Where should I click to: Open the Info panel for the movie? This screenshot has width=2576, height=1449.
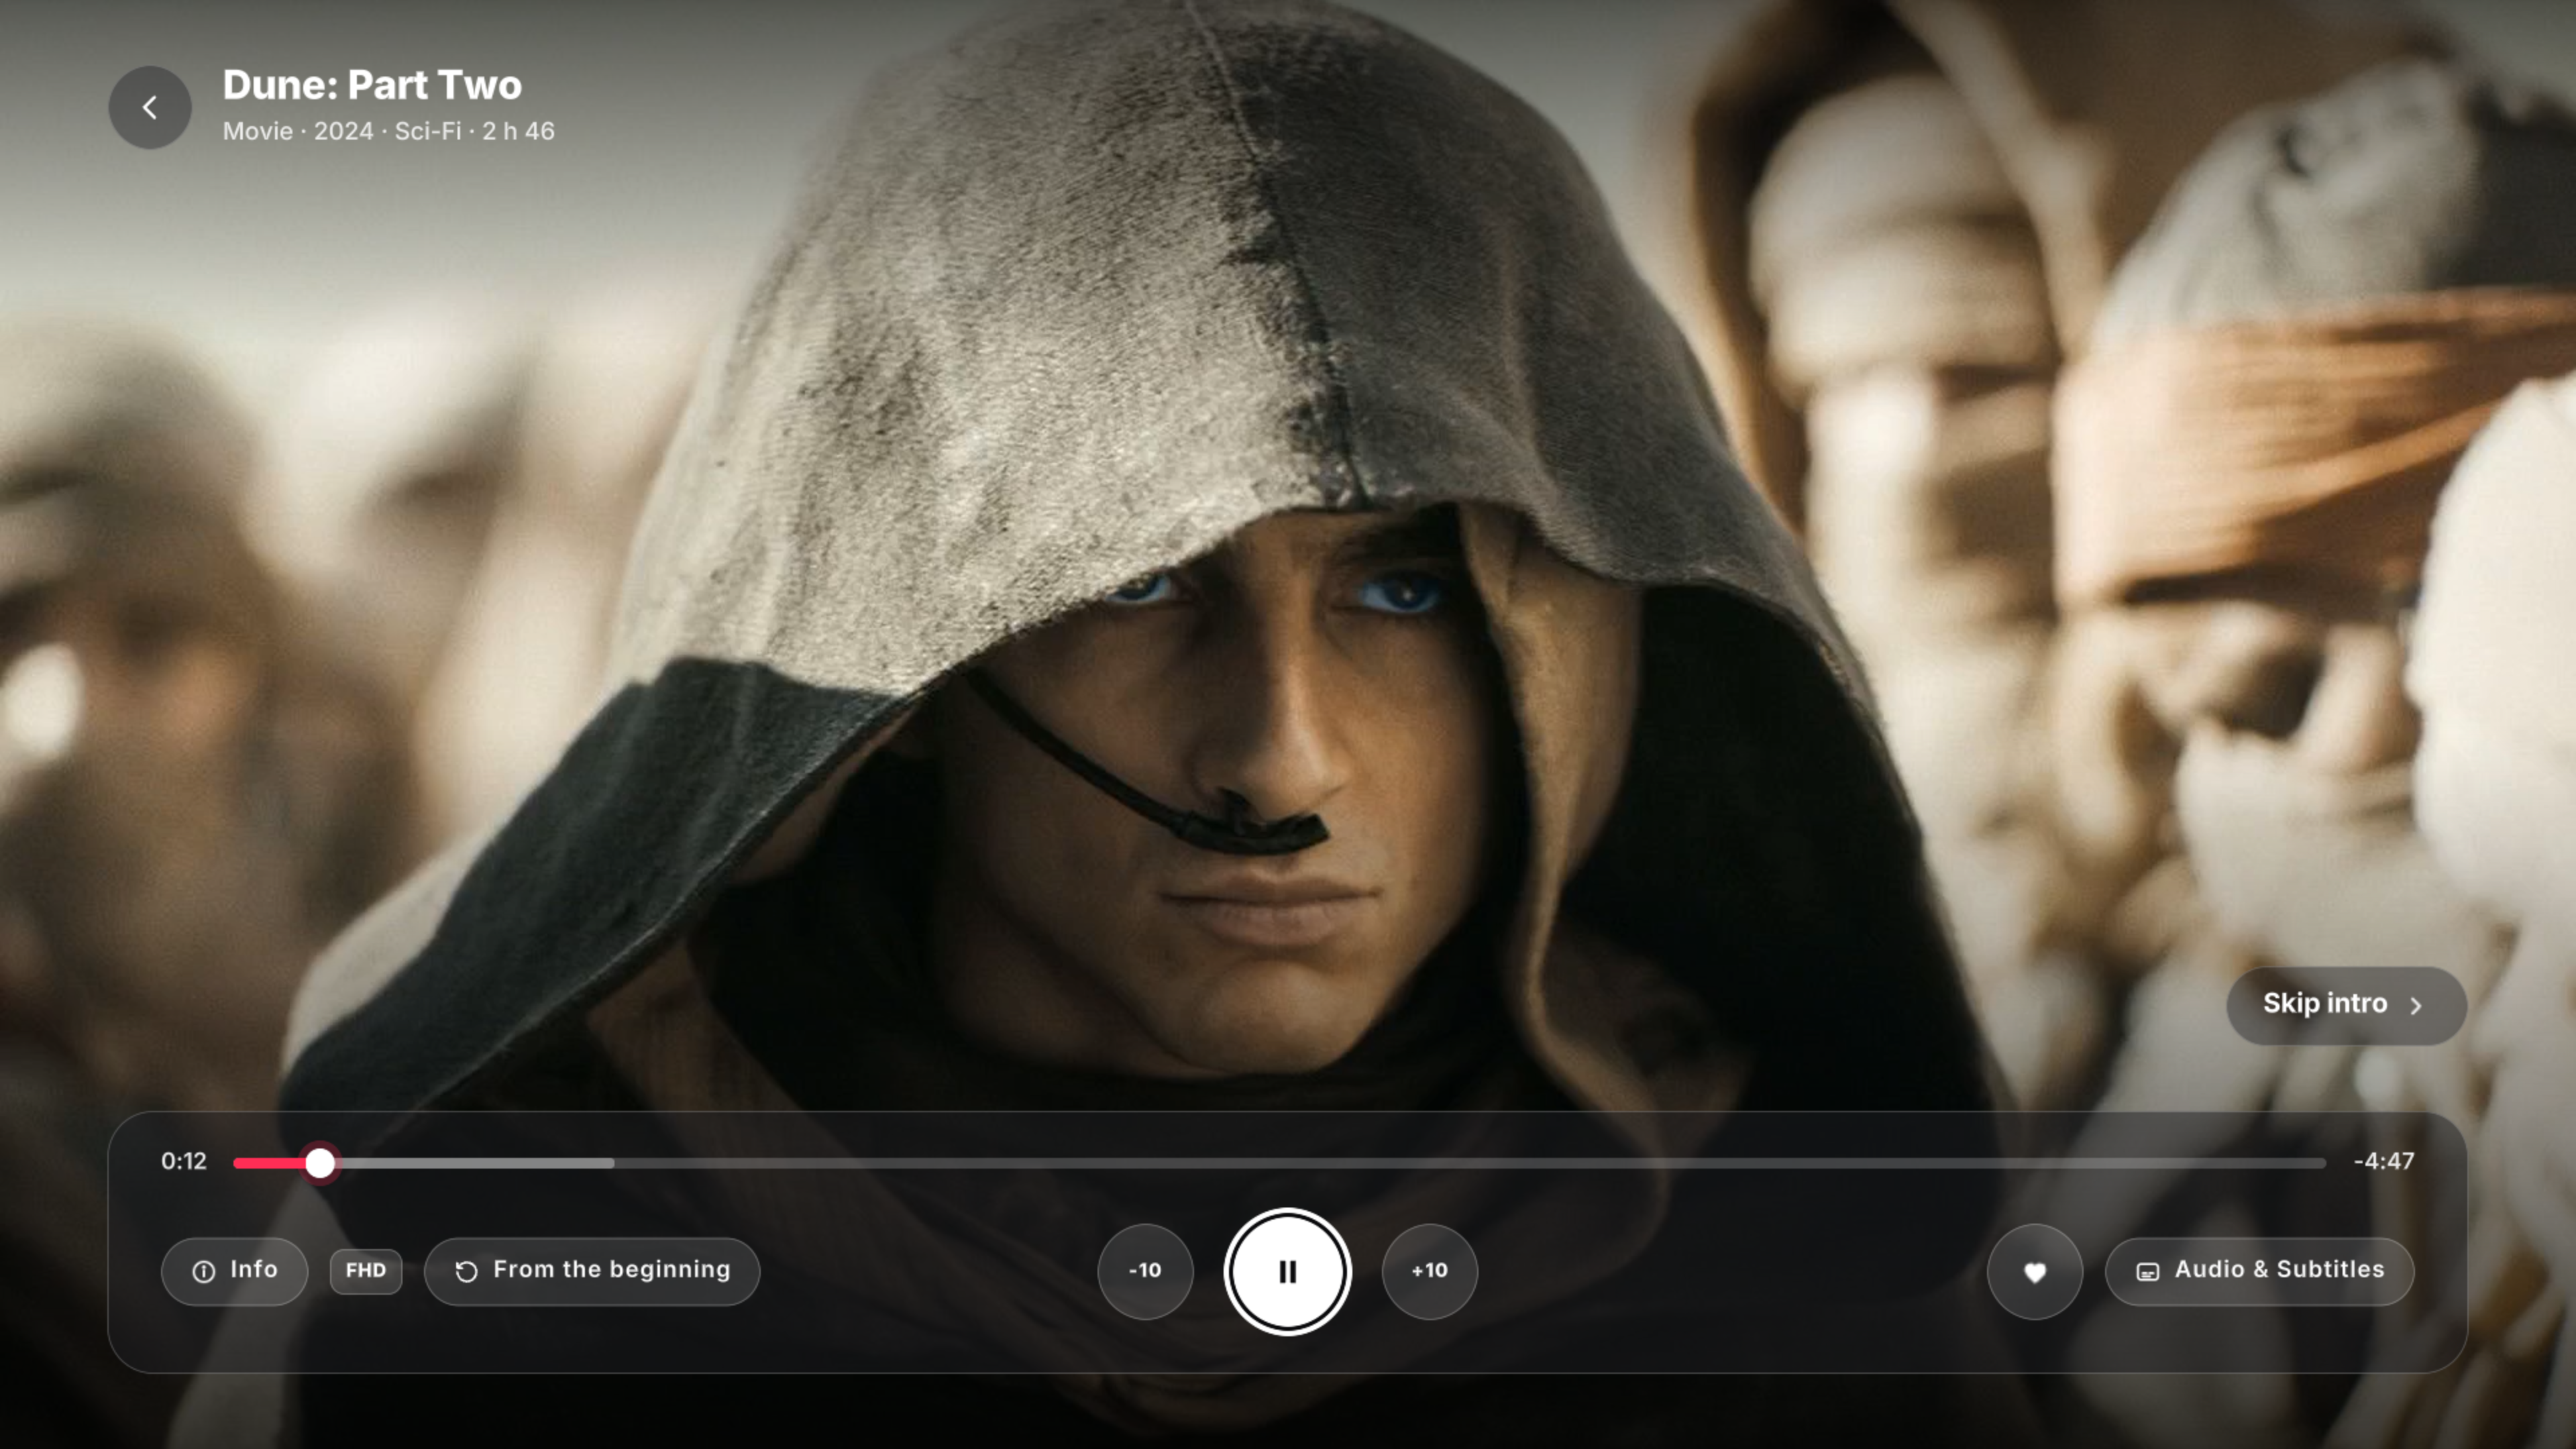point(234,1271)
